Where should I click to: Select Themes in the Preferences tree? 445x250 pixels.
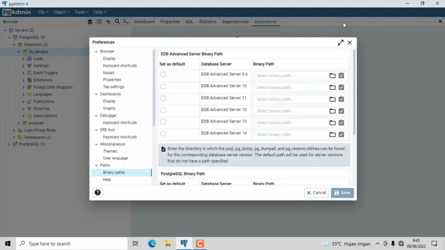(110, 151)
